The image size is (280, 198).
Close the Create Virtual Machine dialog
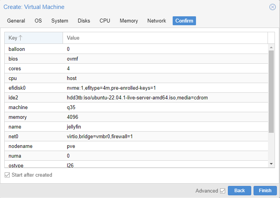(272, 7)
